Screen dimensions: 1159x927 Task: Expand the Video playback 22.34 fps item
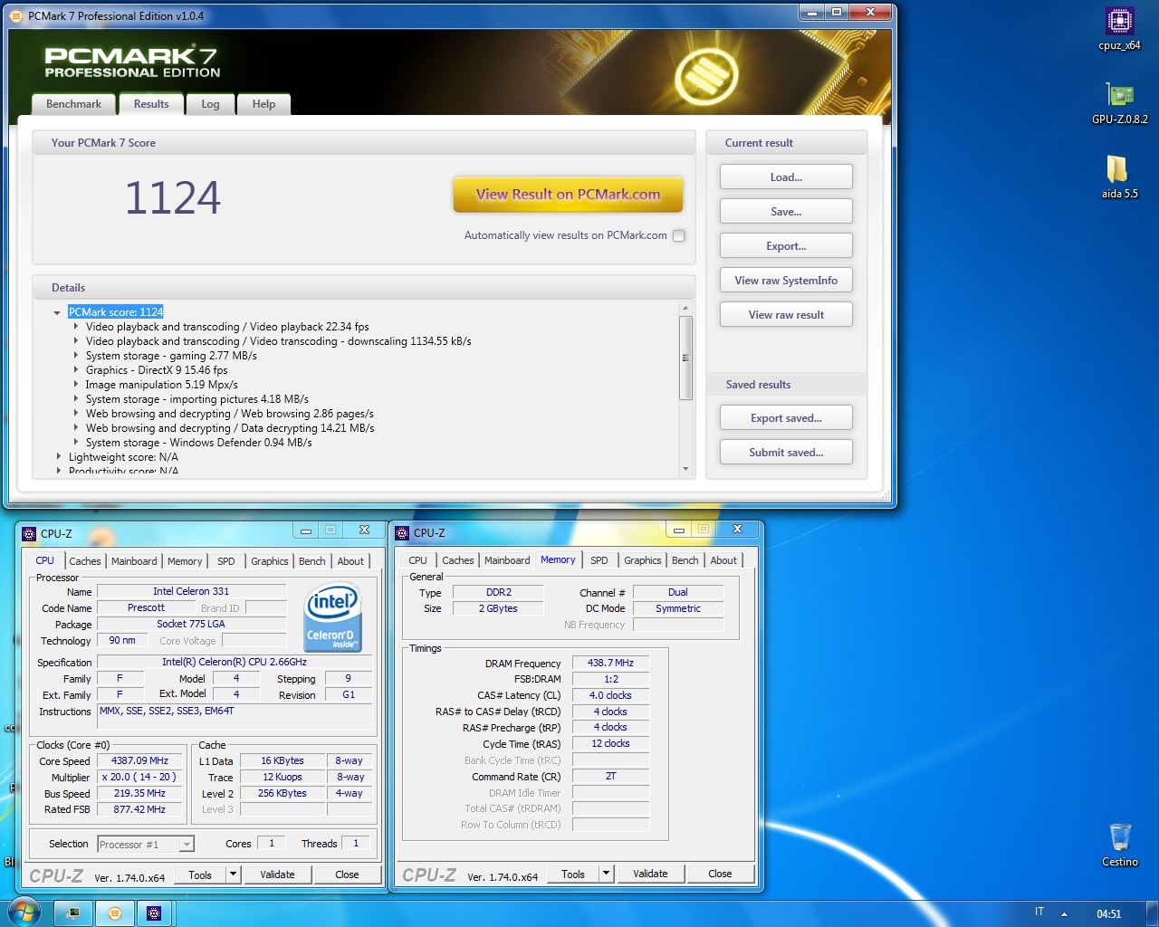76,327
